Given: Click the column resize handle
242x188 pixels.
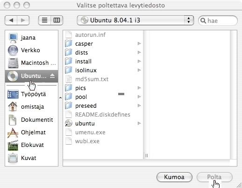Looking at the screenshot, I should pyautogui.click(x=147, y=155).
